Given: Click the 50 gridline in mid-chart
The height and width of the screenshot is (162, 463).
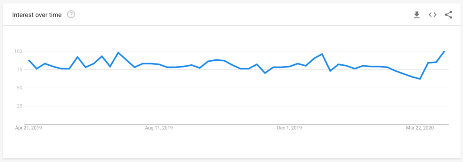Looking at the screenshot, I should [x=236, y=88].
